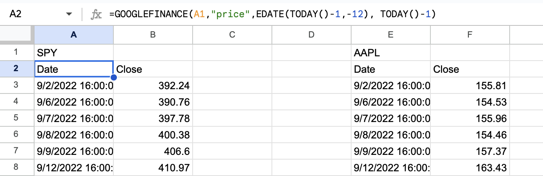The height and width of the screenshot is (176, 543).
Task: Select column C header
Action: point(232,35)
